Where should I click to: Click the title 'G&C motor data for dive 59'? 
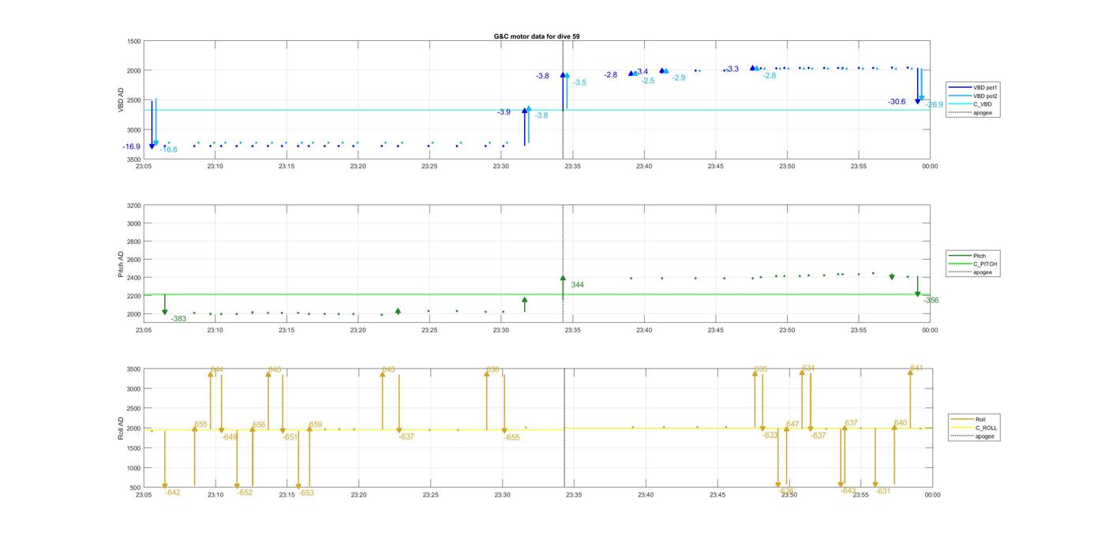[x=537, y=36]
